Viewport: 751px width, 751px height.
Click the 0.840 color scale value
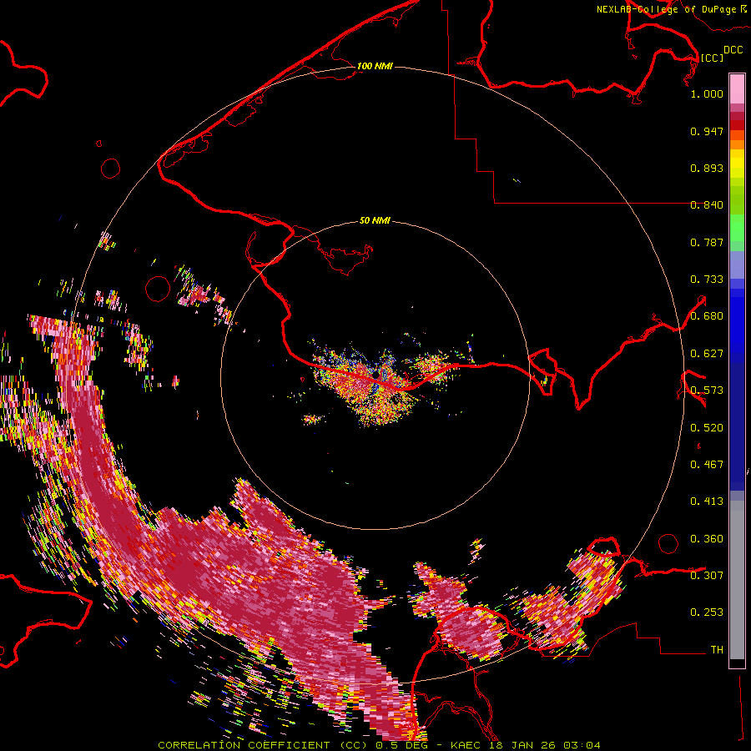[x=707, y=205]
